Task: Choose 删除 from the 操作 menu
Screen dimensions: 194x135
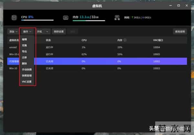Action: 24,63
